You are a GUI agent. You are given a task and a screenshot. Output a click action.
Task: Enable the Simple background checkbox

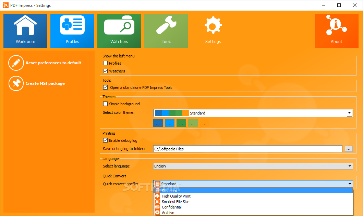[x=105, y=104]
